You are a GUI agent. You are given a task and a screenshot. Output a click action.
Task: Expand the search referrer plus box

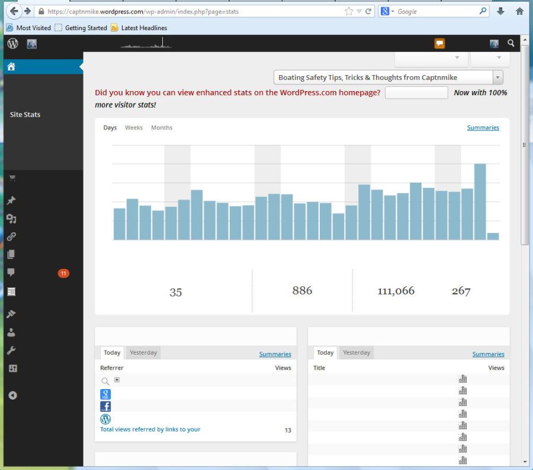coord(117,380)
